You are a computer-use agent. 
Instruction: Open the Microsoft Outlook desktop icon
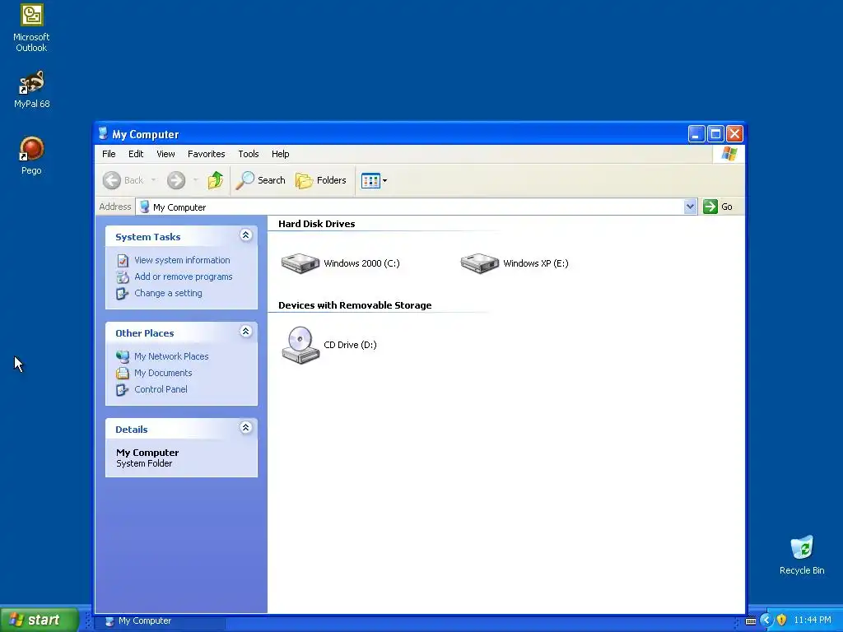tap(31, 28)
